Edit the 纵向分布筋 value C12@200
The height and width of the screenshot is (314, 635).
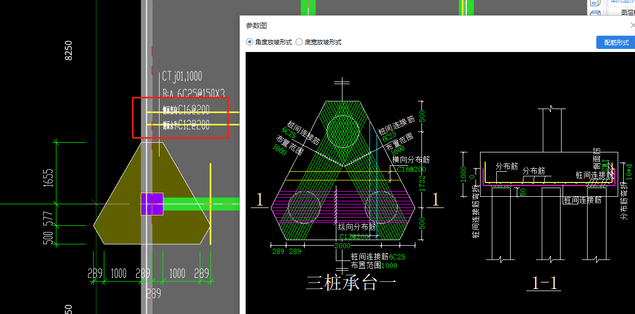[x=354, y=237]
